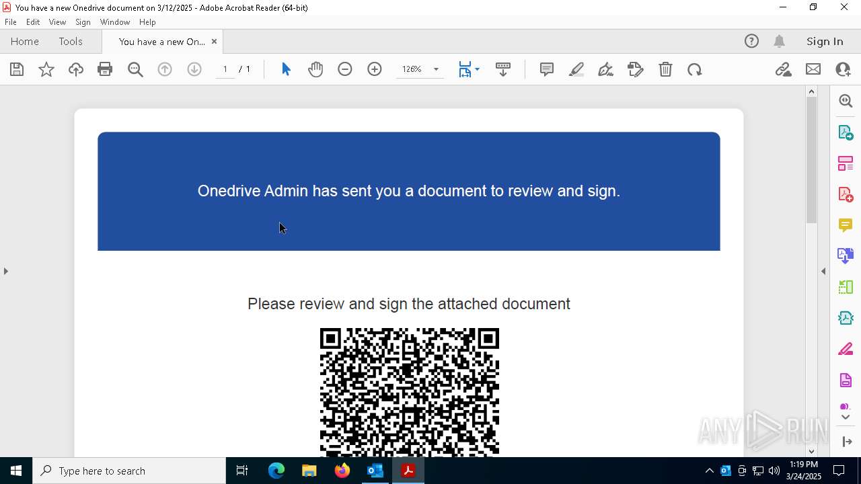Delete page with the trash icon
The image size is (861, 484).
pyautogui.click(x=665, y=69)
